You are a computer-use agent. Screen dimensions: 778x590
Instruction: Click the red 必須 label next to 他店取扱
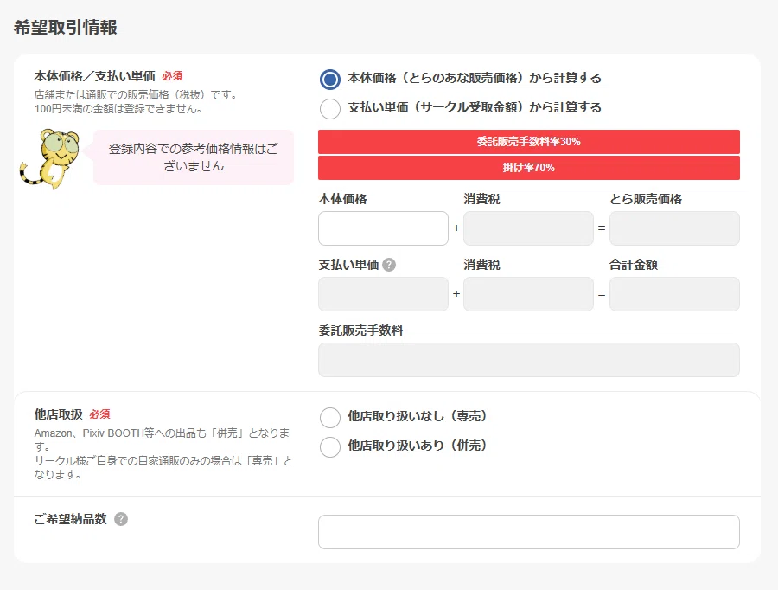99,414
